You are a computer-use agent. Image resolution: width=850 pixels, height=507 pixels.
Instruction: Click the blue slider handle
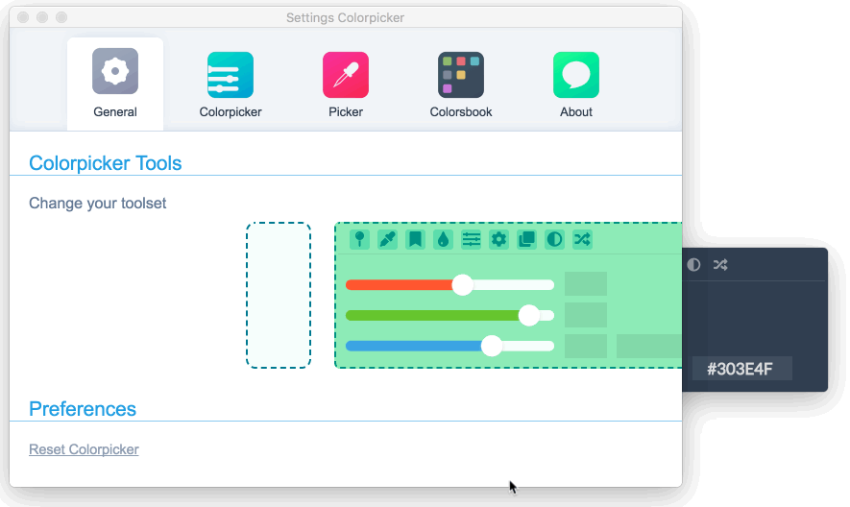click(x=492, y=346)
